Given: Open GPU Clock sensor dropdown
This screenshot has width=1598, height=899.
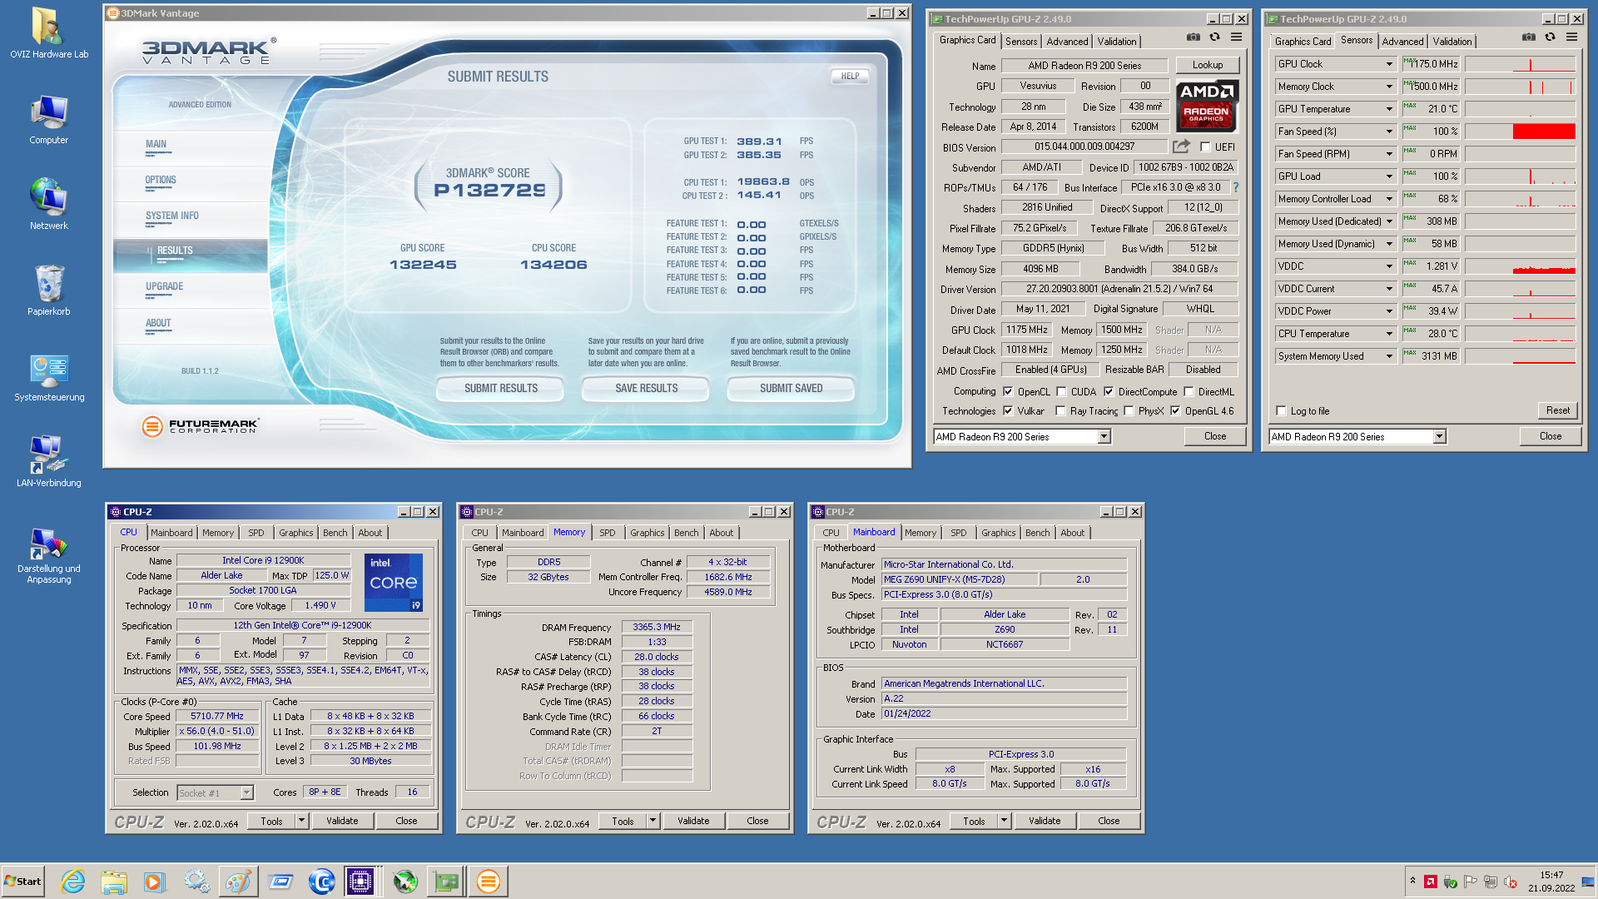Looking at the screenshot, I should pyautogui.click(x=1389, y=64).
